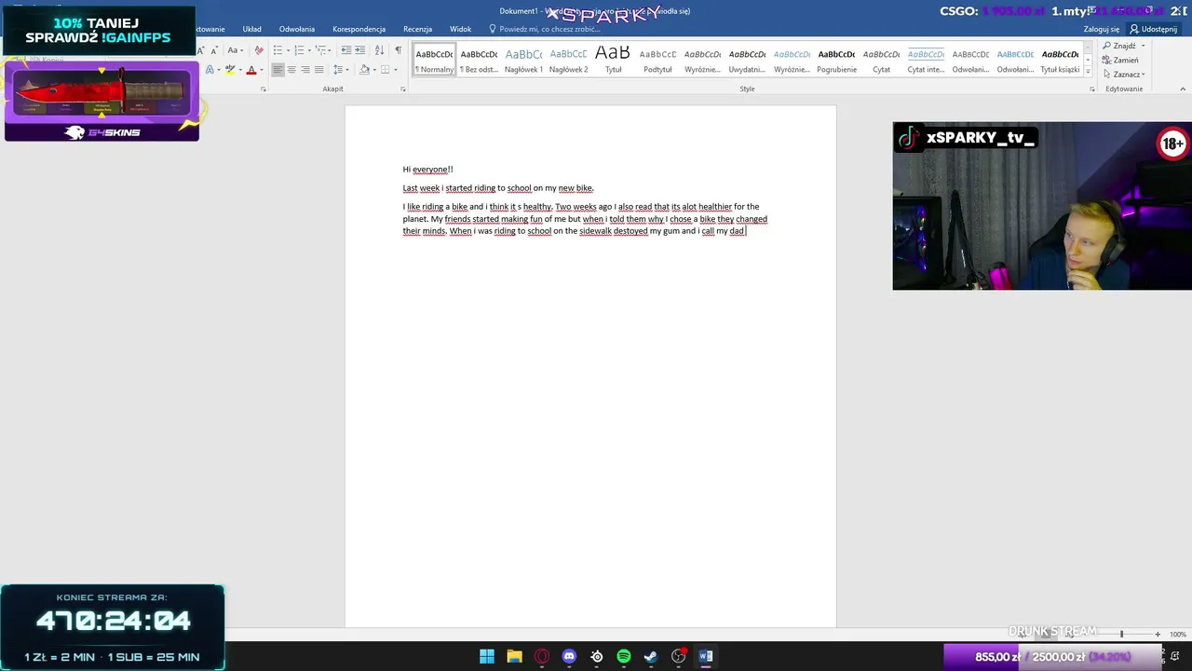1192x671 pixels.
Task: Toggle center alignment for the paragraph
Action: tap(291, 70)
